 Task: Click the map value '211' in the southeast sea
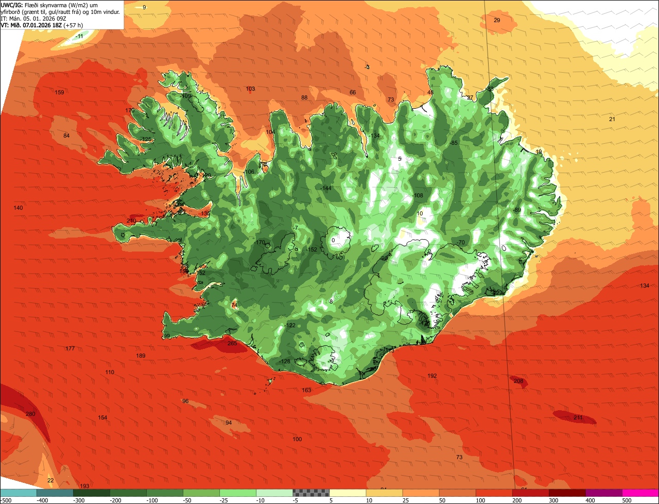[x=578, y=418]
